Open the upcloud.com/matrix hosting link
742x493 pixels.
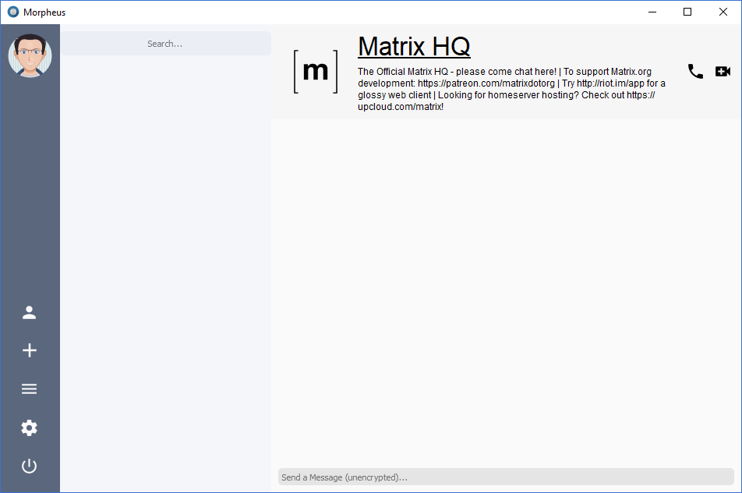point(400,106)
